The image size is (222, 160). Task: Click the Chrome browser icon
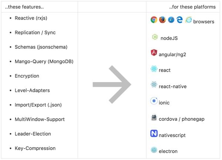(x=154, y=20)
